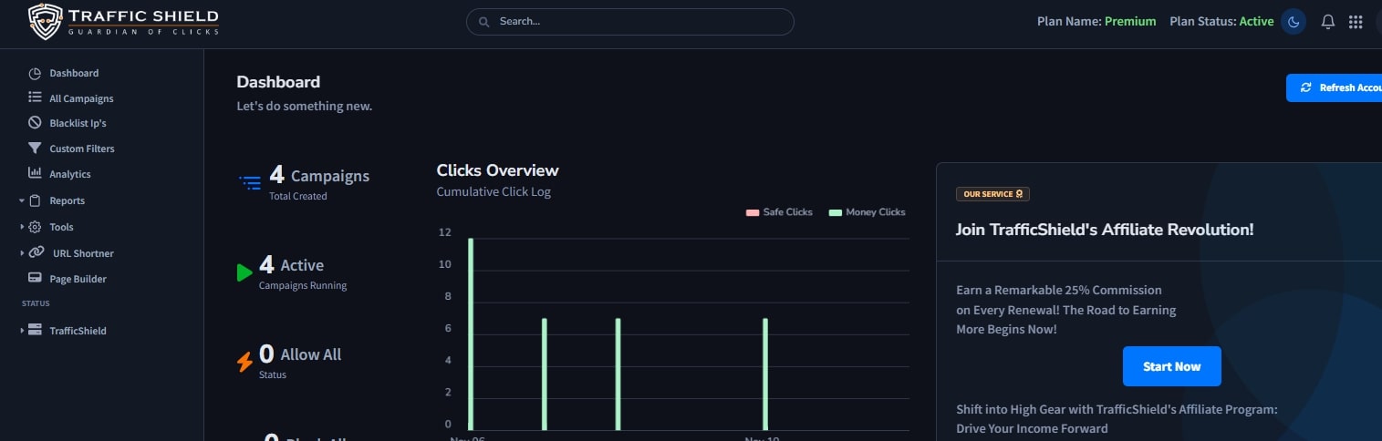Toggle Money Clicks legend swatch
Image resolution: width=1382 pixels, height=441 pixels.
pos(835,212)
